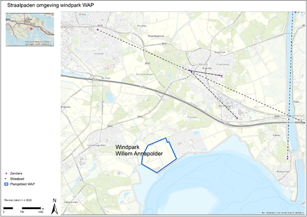307x217 pixels.
Task: Click the transmitter dot near Hansweert canal
Action: coord(287,159)
